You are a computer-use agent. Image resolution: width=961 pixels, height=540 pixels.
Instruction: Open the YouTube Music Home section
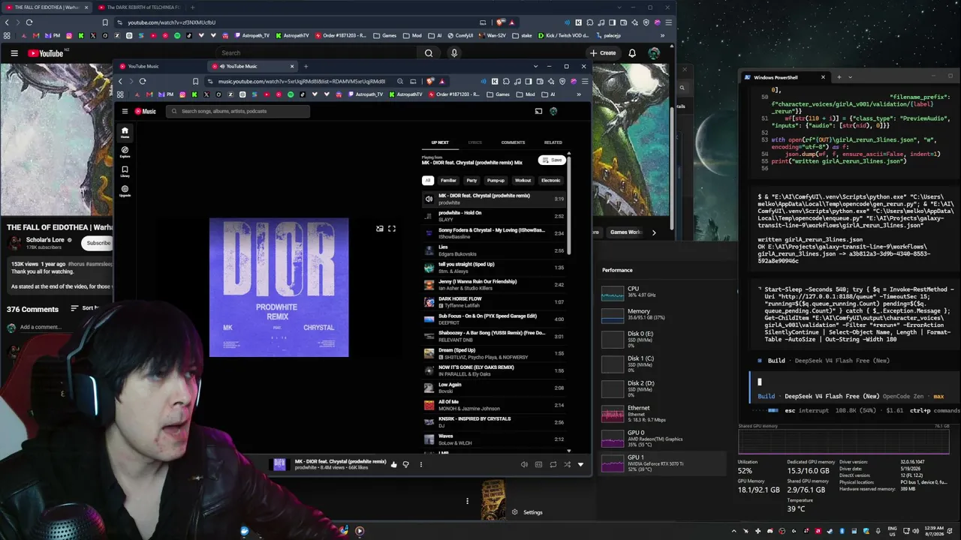pos(125,132)
